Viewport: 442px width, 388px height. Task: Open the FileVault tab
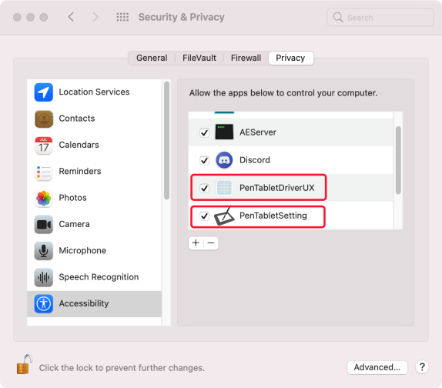199,58
